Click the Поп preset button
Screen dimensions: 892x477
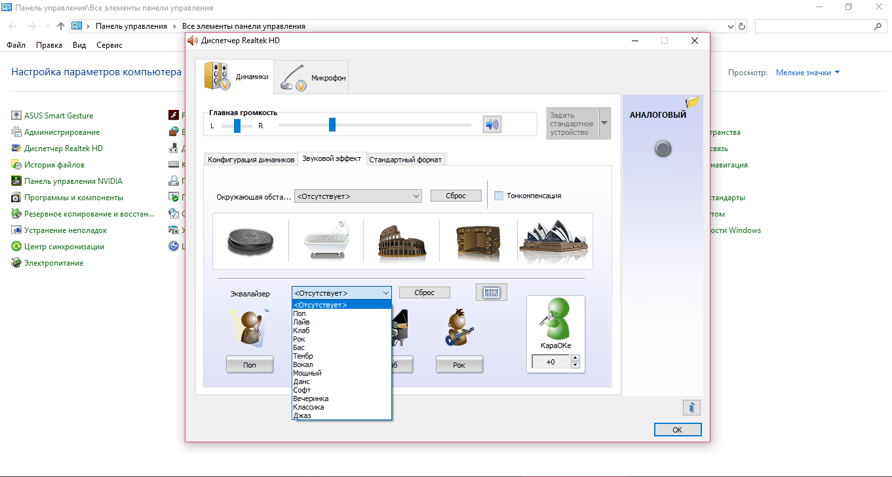tap(250, 365)
